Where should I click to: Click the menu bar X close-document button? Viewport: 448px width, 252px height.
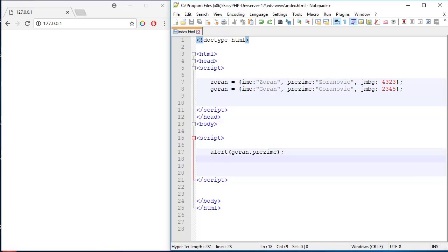point(444,14)
